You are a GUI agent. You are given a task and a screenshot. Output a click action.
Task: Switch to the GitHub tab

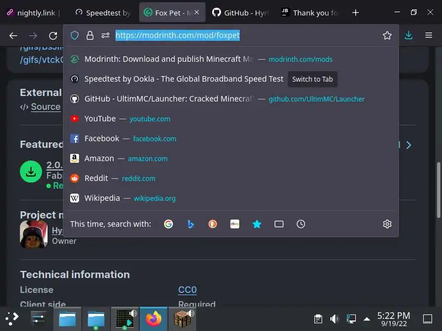241,13
